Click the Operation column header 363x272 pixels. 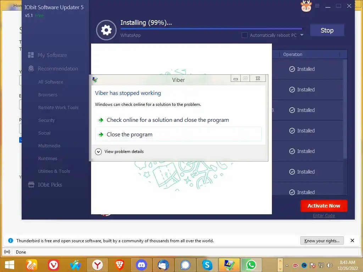[292, 54]
